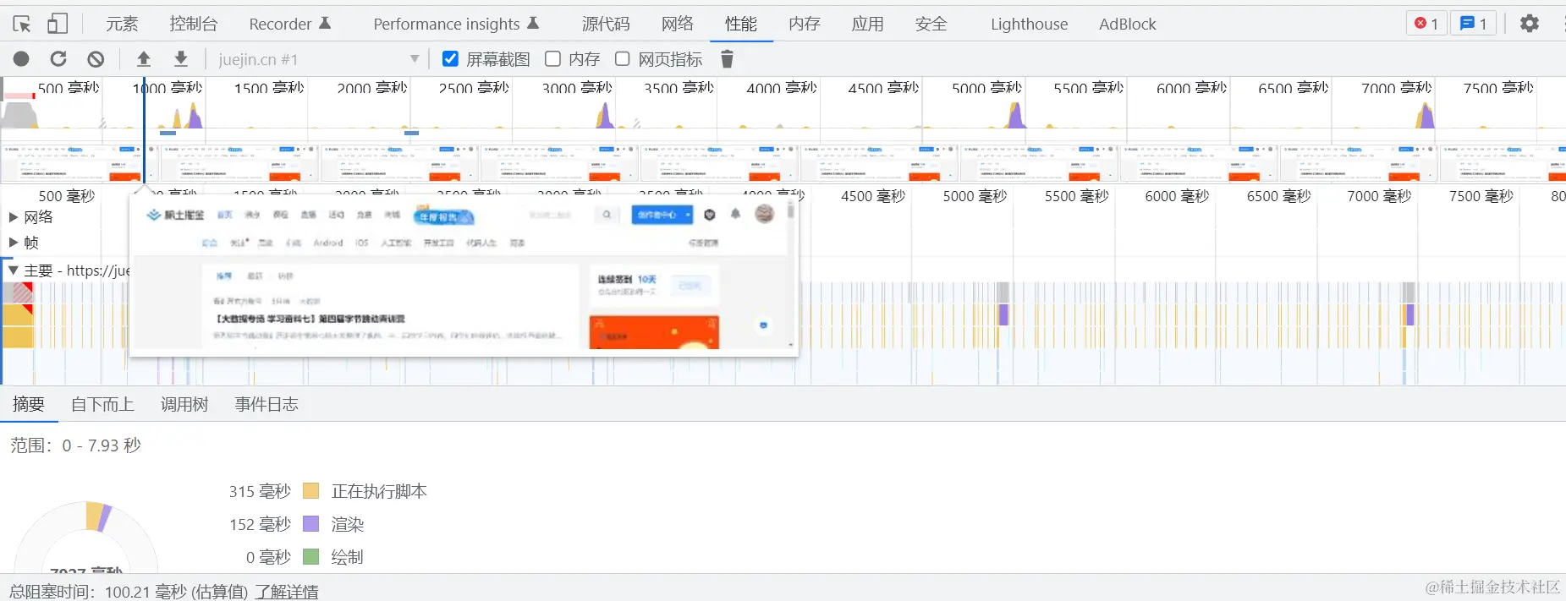Click the green 绘制 painting swatch

310,557
